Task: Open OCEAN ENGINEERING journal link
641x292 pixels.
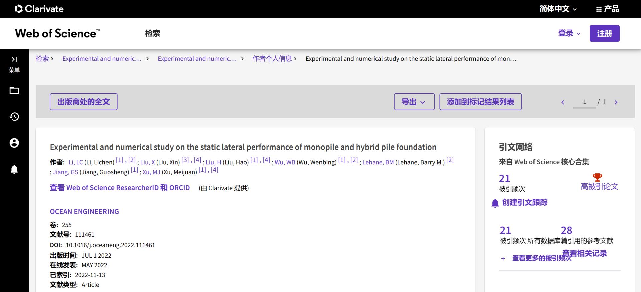Action: pyautogui.click(x=84, y=211)
